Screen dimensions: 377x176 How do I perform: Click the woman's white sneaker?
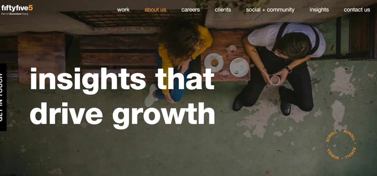[151, 96]
